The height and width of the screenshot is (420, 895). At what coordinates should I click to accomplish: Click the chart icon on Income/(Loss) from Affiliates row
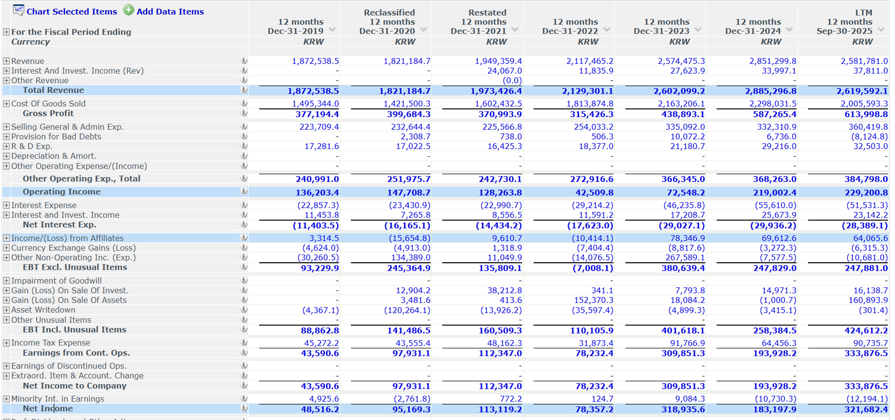(243, 238)
